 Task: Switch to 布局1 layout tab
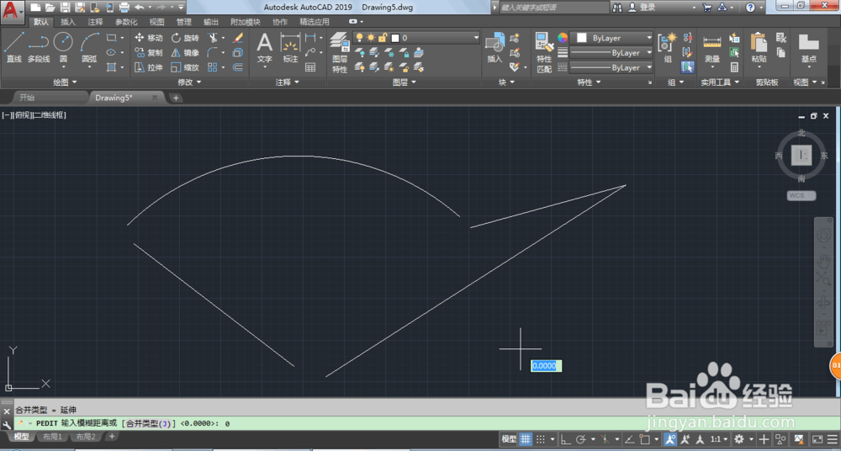[52, 437]
